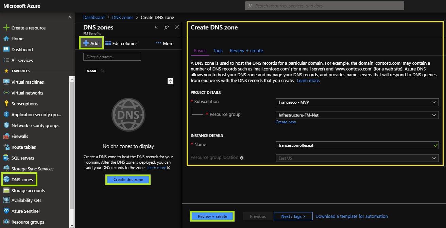446x228 pixels.
Task: Click Learn more under No dns zones
Action: point(156,168)
